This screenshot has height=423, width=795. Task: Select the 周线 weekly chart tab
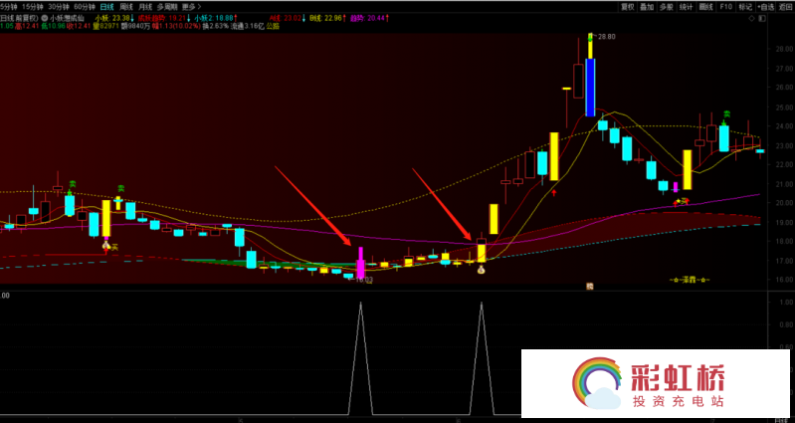pos(126,7)
